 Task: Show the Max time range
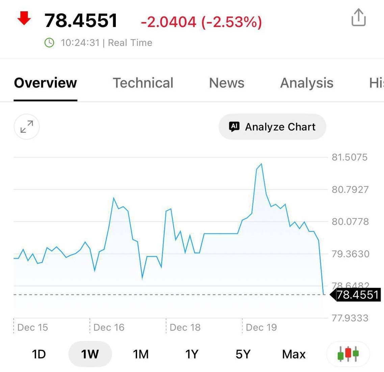click(x=294, y=354)
